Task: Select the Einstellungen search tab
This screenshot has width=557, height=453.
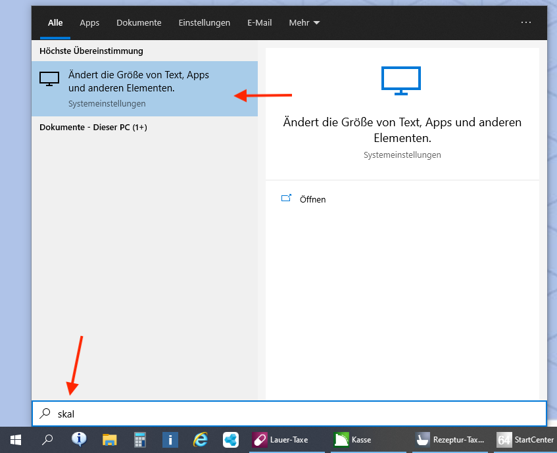Action: click(x=204, y=22)
